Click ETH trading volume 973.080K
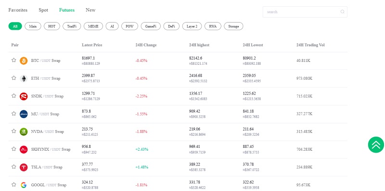Image resolution: width=385 pixels, height=191 pixels. click(x=305, y=78)
